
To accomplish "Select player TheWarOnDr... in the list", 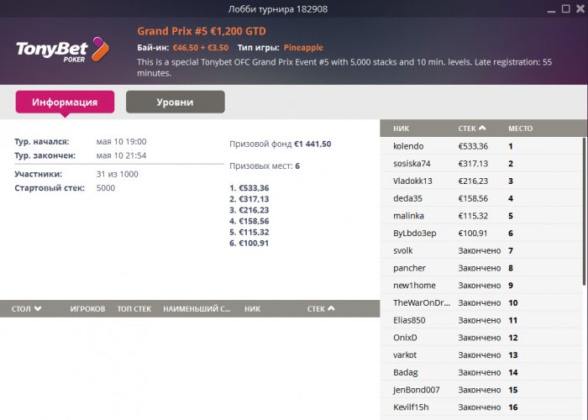I will (x=423, y=302).
